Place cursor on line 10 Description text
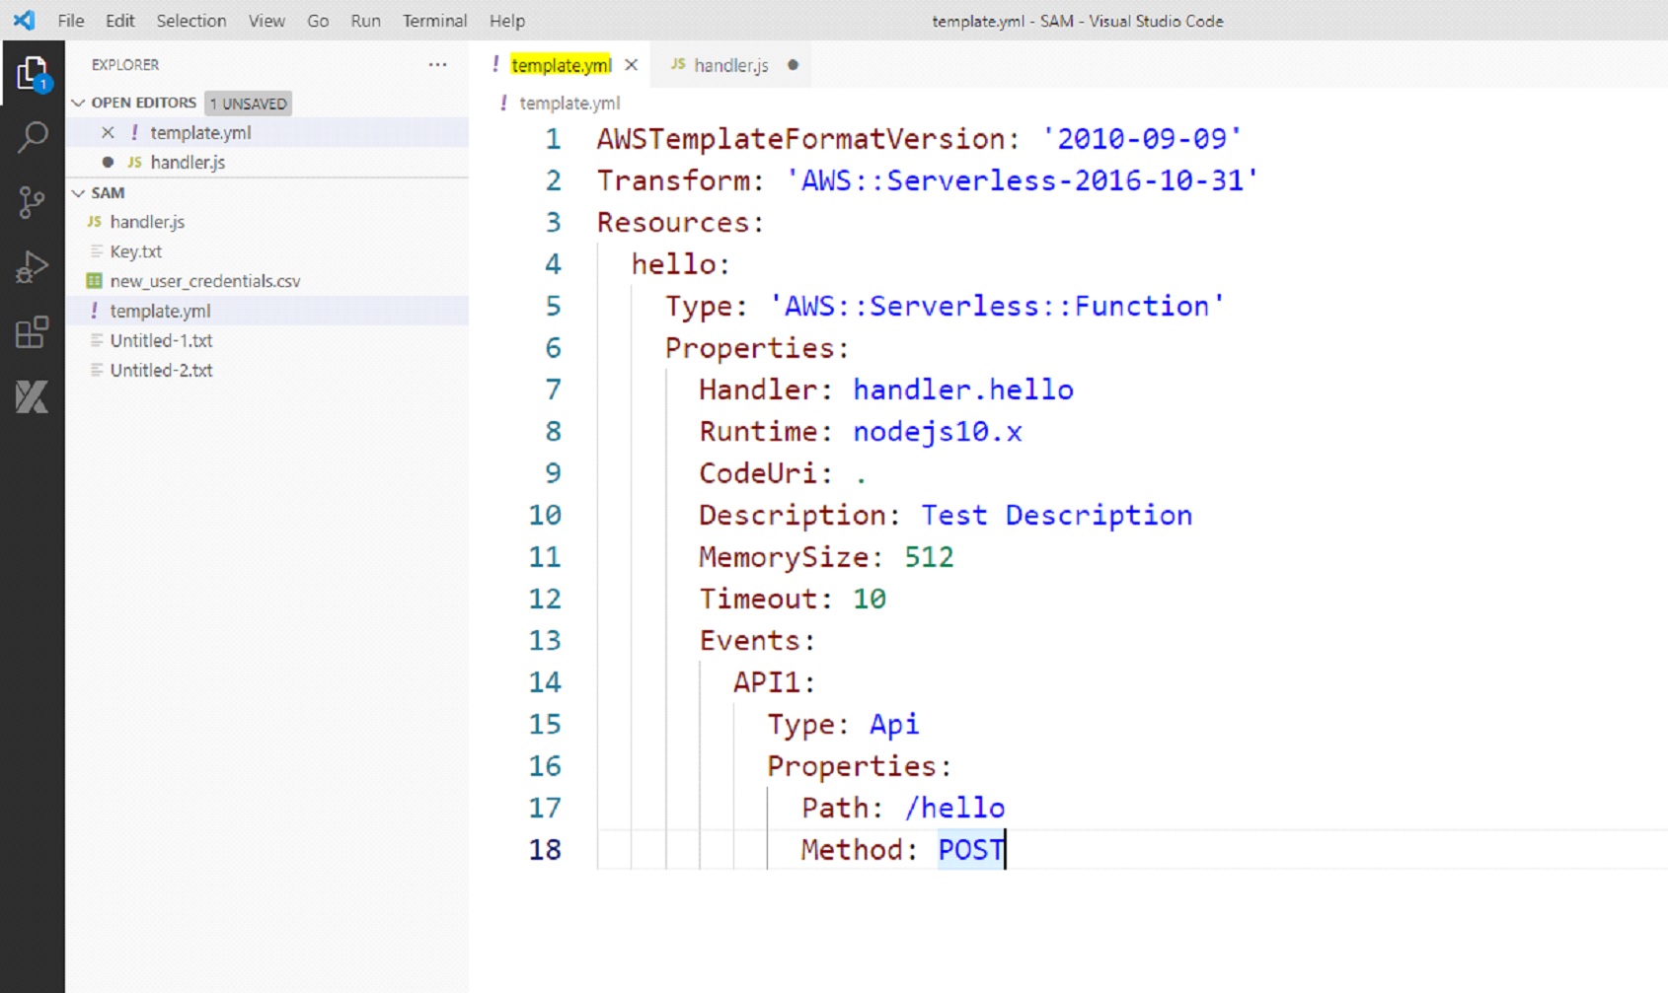 [1056, 516]
